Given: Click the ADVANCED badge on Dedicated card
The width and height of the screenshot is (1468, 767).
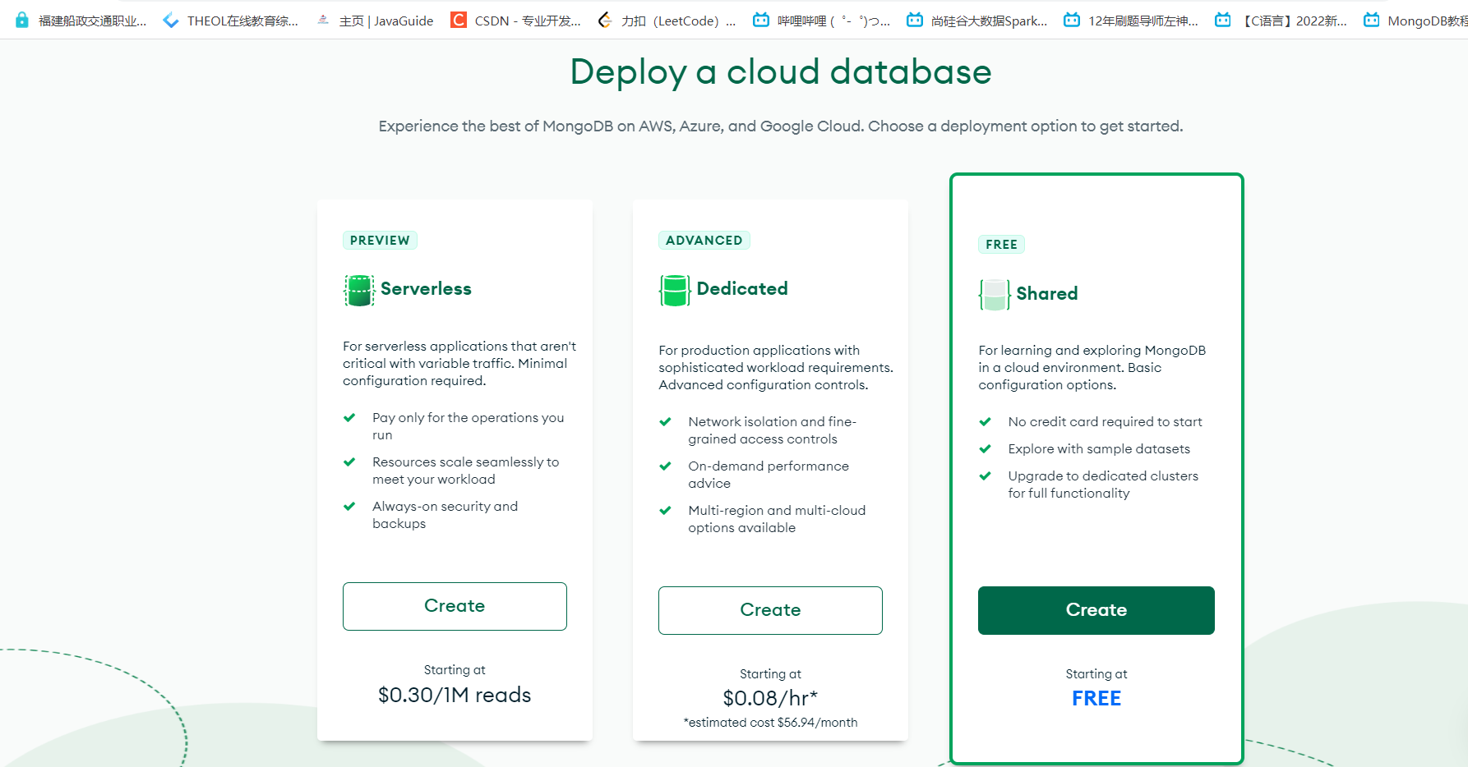Looking at the screenshot, I should pos(704,240).
